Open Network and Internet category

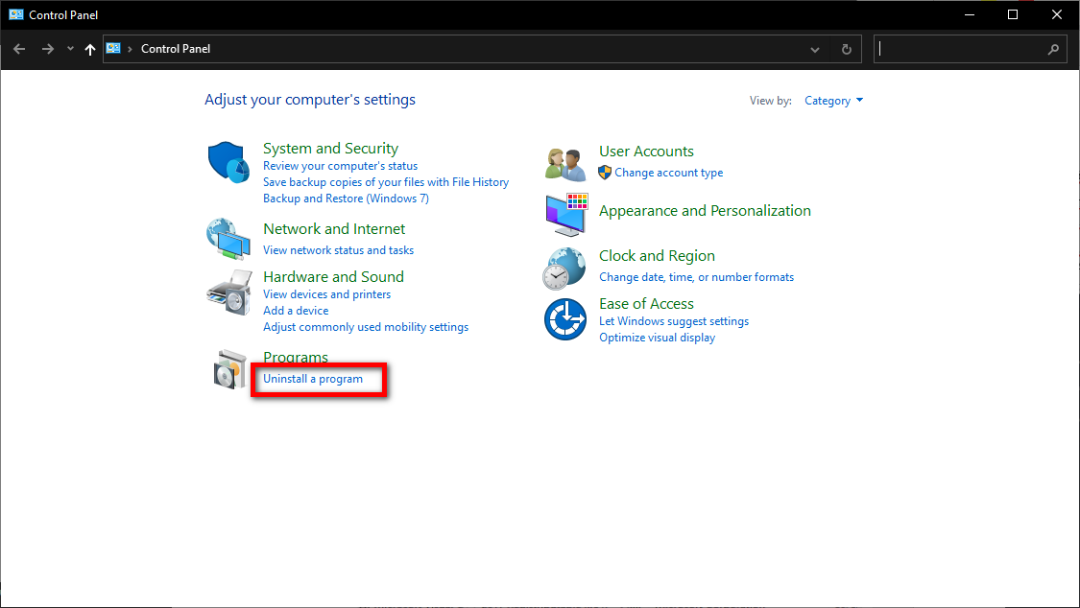point(334,229)
